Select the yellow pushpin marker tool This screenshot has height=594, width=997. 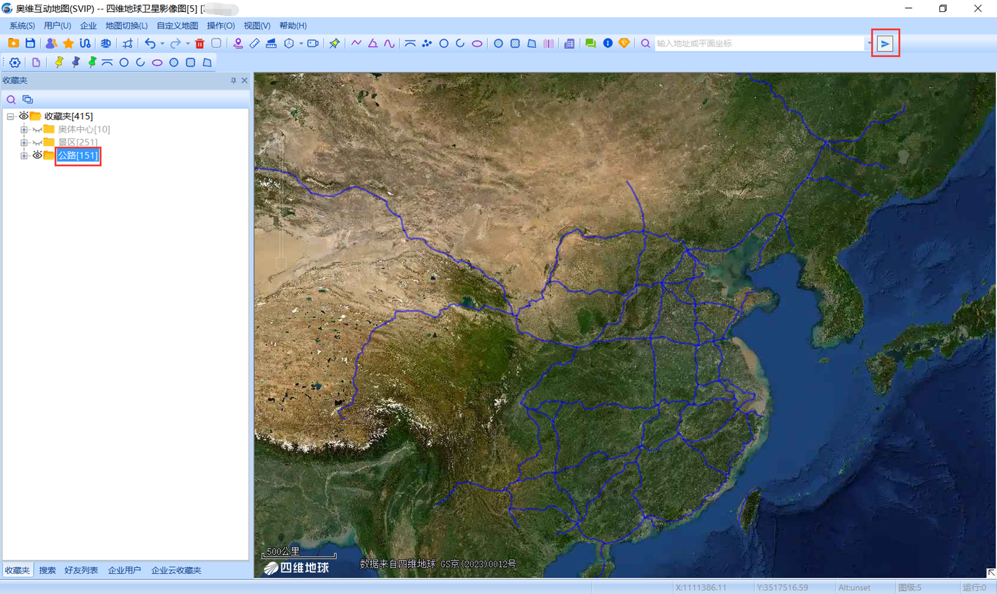coord(59,62)
